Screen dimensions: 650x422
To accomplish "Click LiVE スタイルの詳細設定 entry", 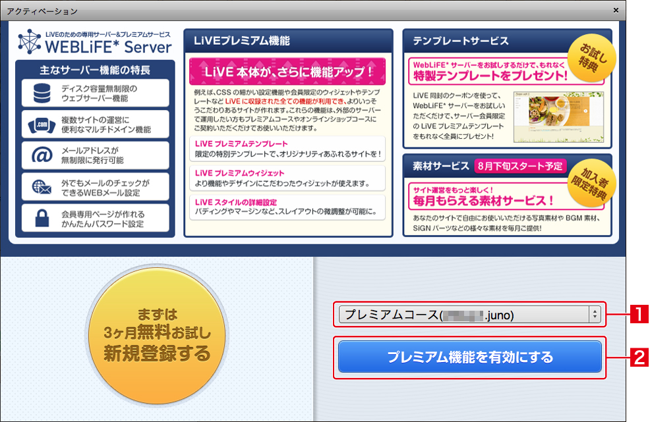I will click(287, 207).
